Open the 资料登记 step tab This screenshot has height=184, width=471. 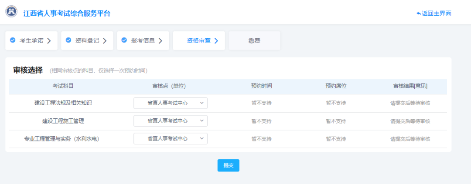pyautogui.click(x=87, y=41)
